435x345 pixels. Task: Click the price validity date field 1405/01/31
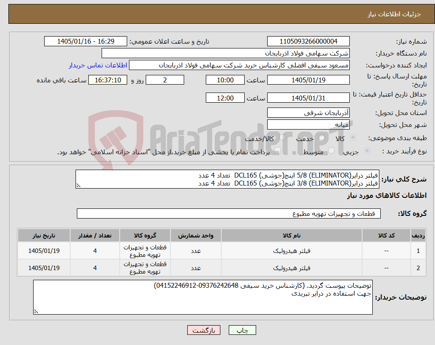tap(308, 98)
